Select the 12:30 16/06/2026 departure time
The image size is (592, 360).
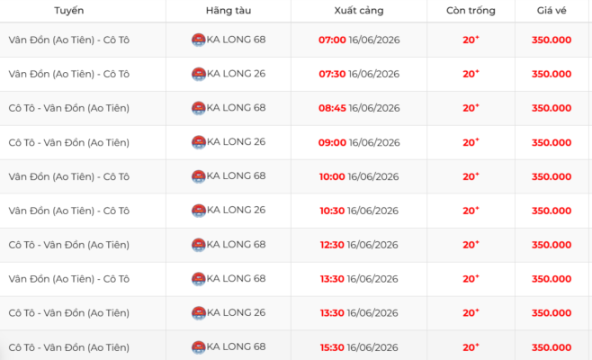click(359, 245)
